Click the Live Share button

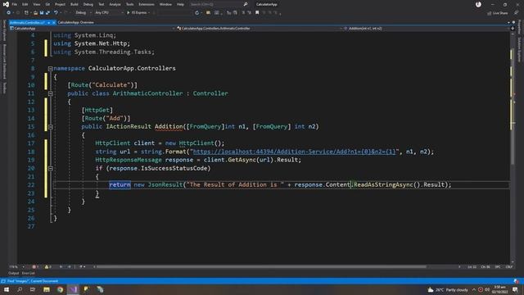tap(498, 13)
